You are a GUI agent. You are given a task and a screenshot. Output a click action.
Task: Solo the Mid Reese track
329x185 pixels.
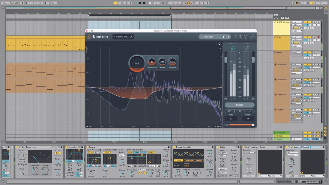pyautogui.click(x=314, y=95)
